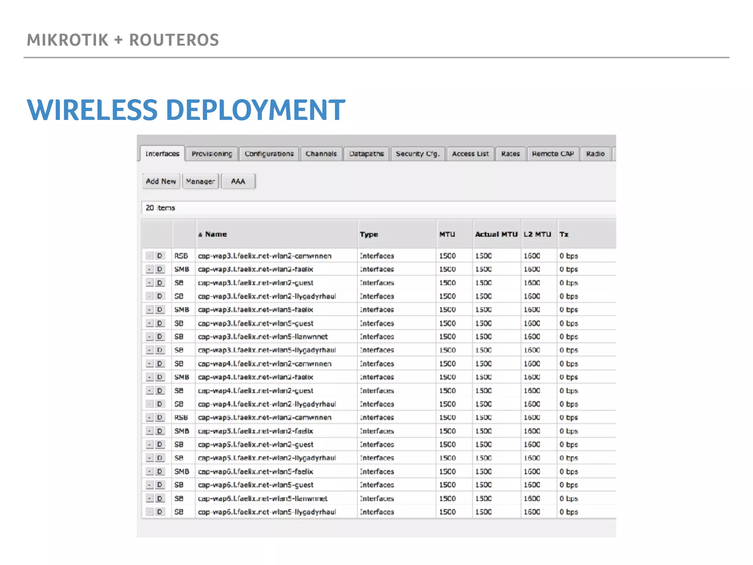Click the remove (-) button for cap-wap3 wlan5-faelix

(x=149, y=310)
